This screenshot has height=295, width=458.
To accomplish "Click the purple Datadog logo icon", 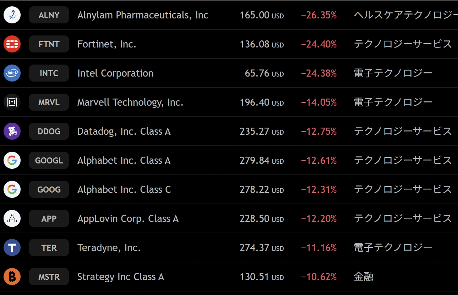I will click(x=12, y=131).
